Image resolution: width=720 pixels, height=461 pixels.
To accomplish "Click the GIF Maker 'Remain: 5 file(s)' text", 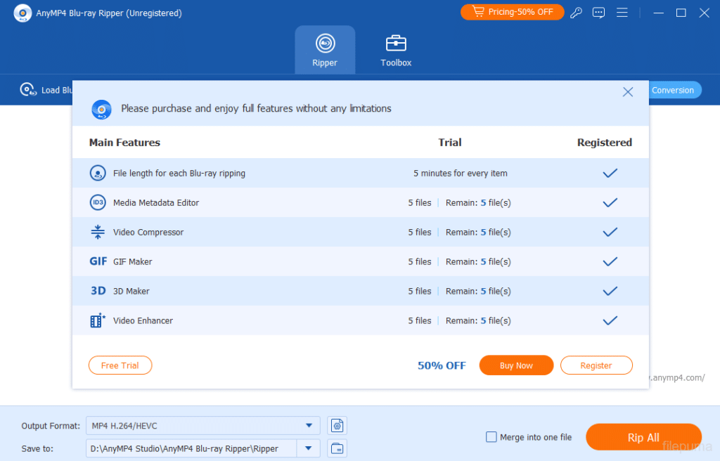I will coord(478,261).
